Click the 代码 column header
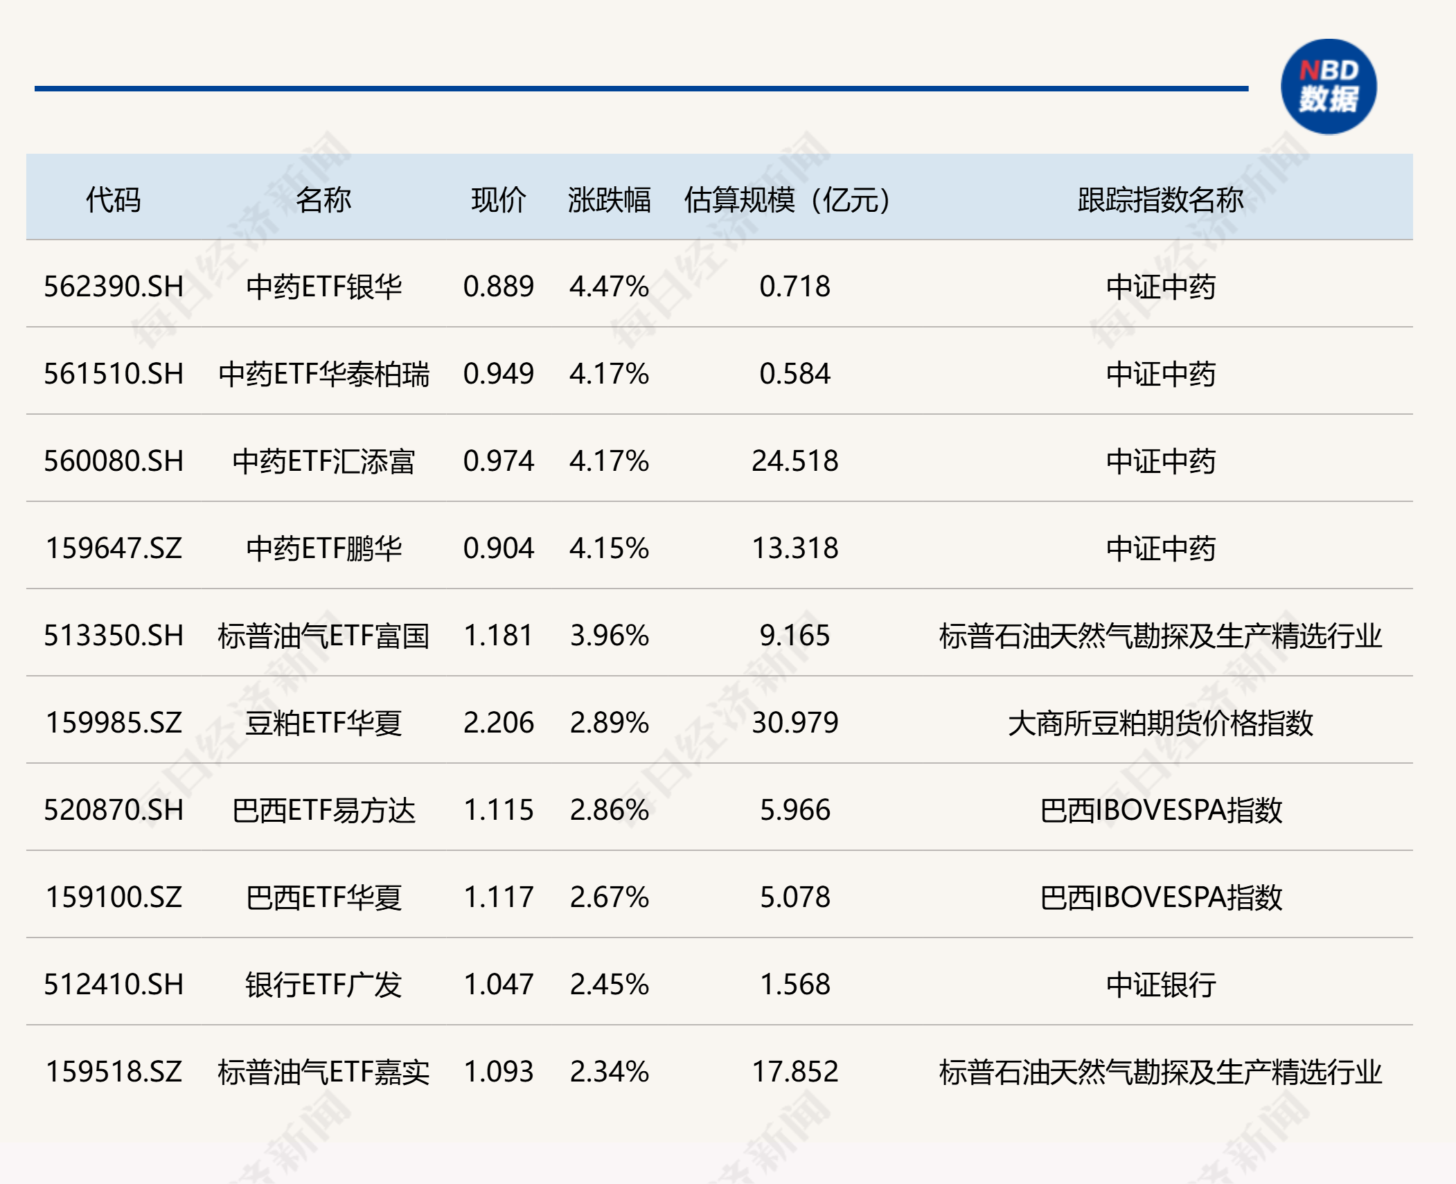Screen dimensions: 1456x1184 click(x=114, y=199)
